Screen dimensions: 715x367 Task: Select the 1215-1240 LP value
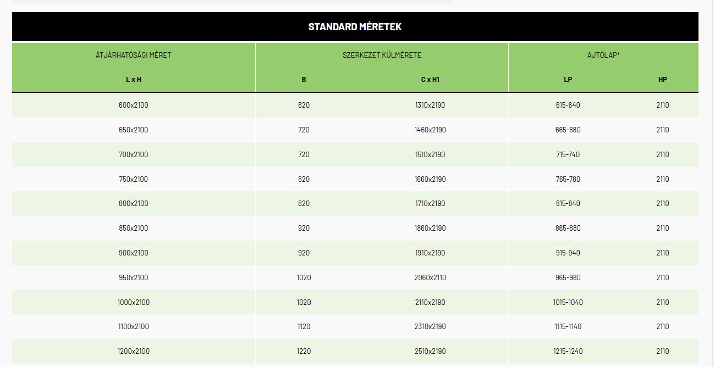(x=568, y=351)
